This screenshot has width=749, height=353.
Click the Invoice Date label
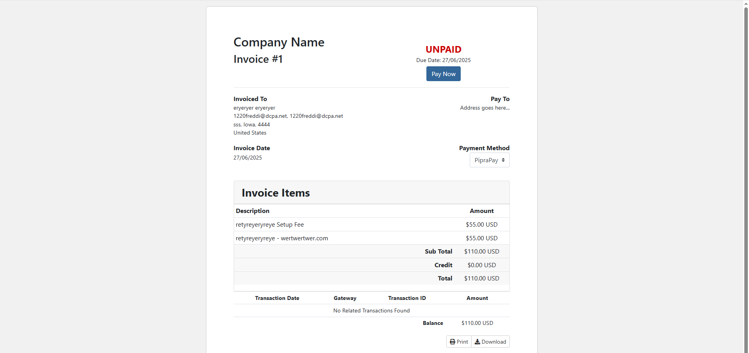tap(252, 148)
